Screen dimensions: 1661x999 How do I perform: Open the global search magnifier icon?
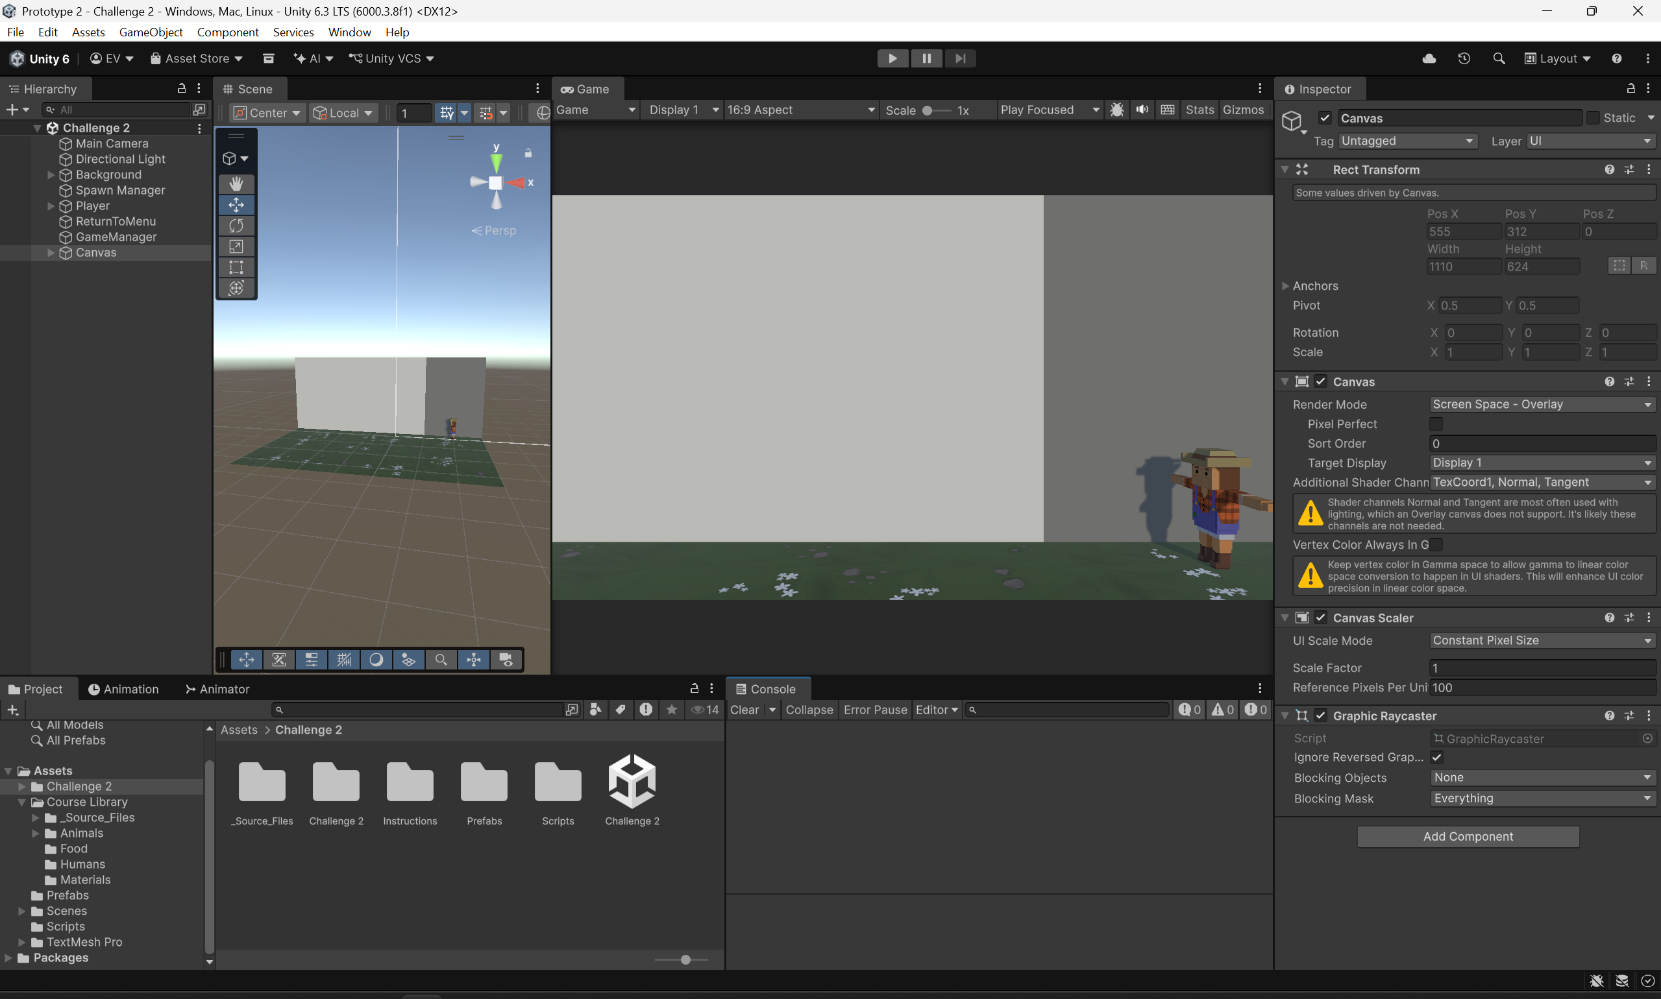pyautogui.click(x=1499, y=58)
